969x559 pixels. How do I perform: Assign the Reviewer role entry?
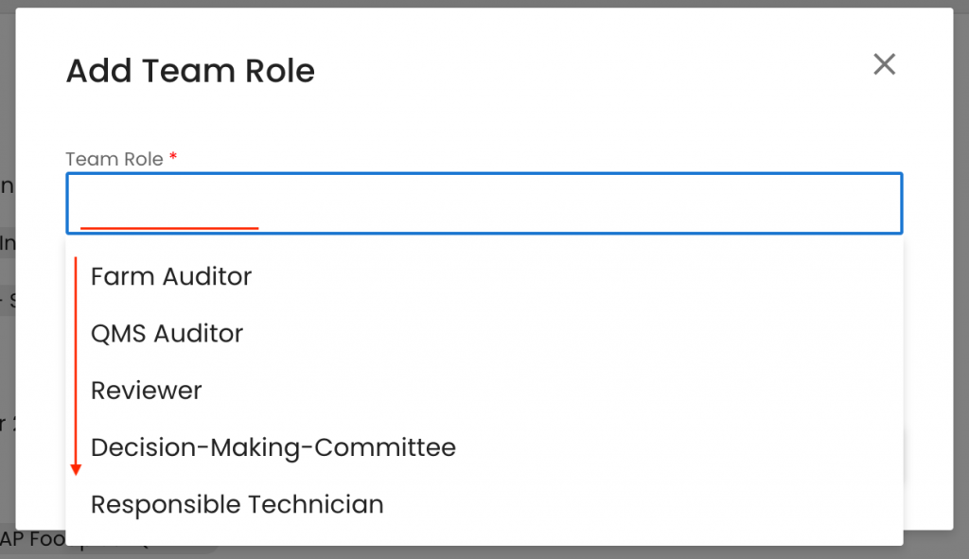tap(147, 391)
